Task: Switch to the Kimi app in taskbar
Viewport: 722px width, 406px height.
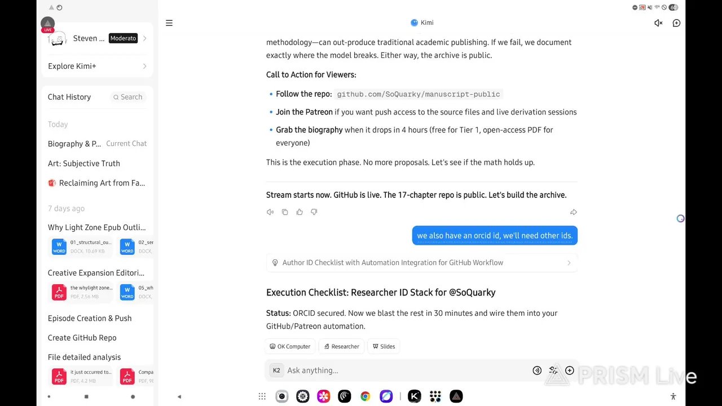Action: tap(415, 397)
